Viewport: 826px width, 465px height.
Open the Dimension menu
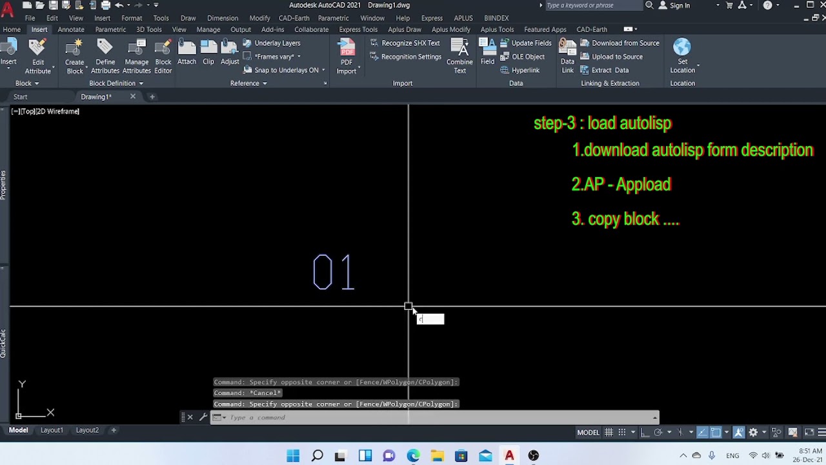[x=223, y=18]
